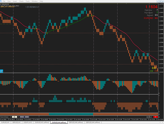This screenshot has height=124, width=164.
Task: Minimize the chart window using the top-right minimize button
Action: pos(158,1)
